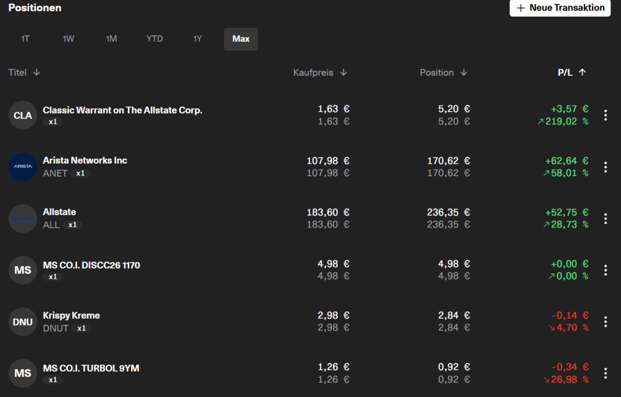This screenshot has width=621, height=397.
Task: Select the Max time range tab
Action: point(241,38)
